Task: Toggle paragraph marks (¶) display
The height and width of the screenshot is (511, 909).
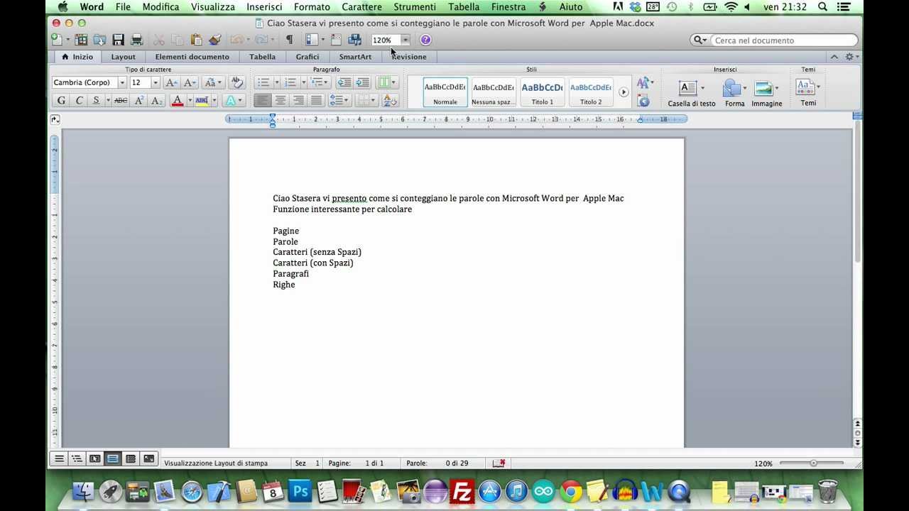Action: (x=289, y=40)
